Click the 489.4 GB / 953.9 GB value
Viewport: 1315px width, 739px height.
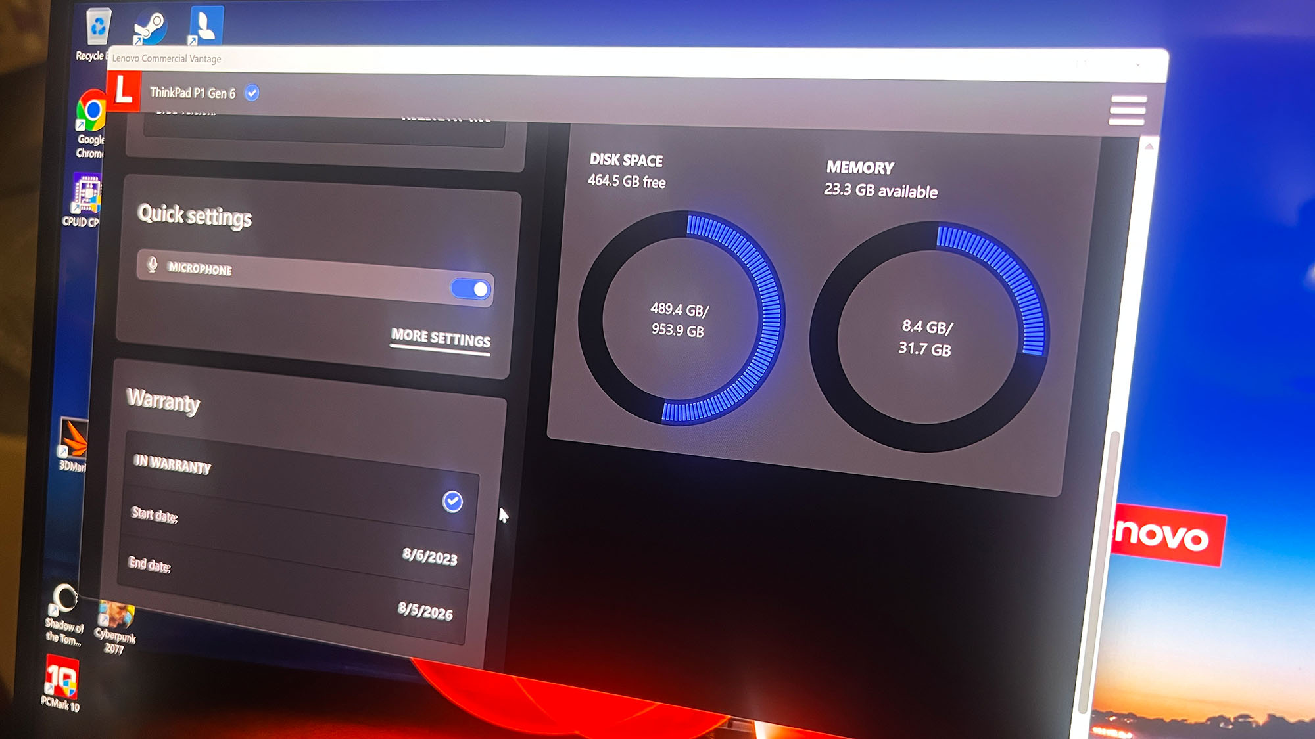(679, 320)
